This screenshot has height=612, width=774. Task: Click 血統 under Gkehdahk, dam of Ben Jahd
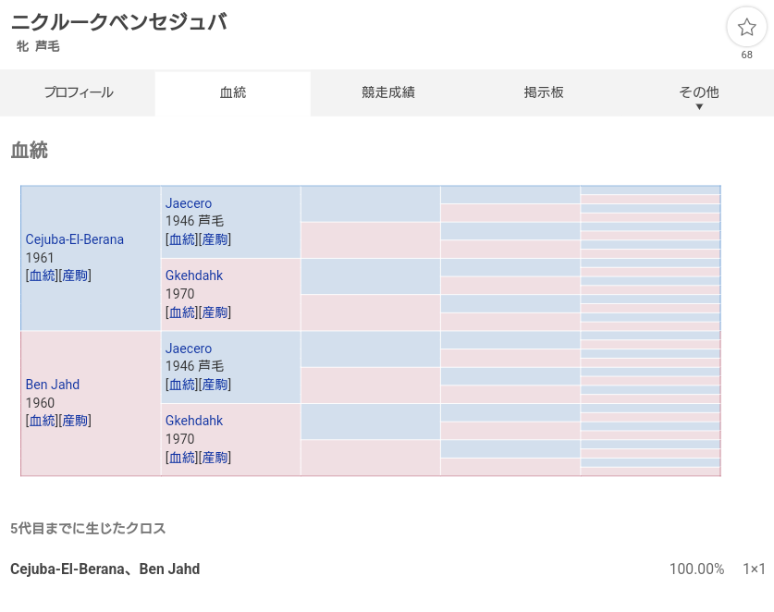182,457
